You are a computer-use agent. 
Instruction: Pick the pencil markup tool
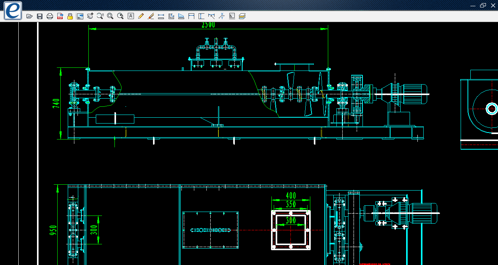tap(141, 16)
